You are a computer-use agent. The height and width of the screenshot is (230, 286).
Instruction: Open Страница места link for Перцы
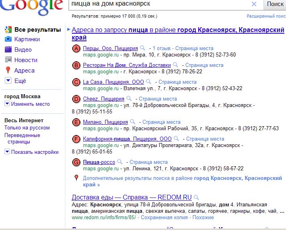tap(194, 48)
